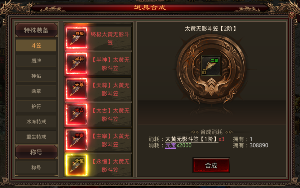Click the 合成 synthesis button

(x=211, y=165)
